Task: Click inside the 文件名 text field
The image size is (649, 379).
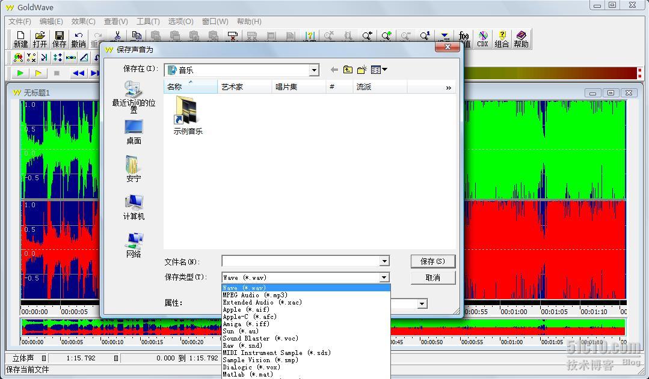Action: pyautogui.click(x=301, y=261)
